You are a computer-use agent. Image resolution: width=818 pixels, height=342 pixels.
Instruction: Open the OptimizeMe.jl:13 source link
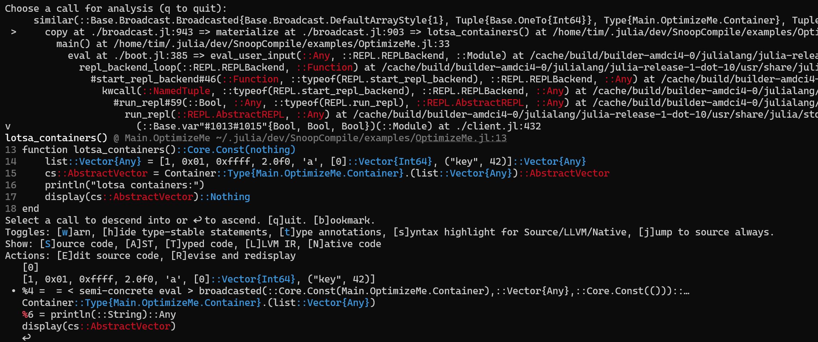coord(461,138)
